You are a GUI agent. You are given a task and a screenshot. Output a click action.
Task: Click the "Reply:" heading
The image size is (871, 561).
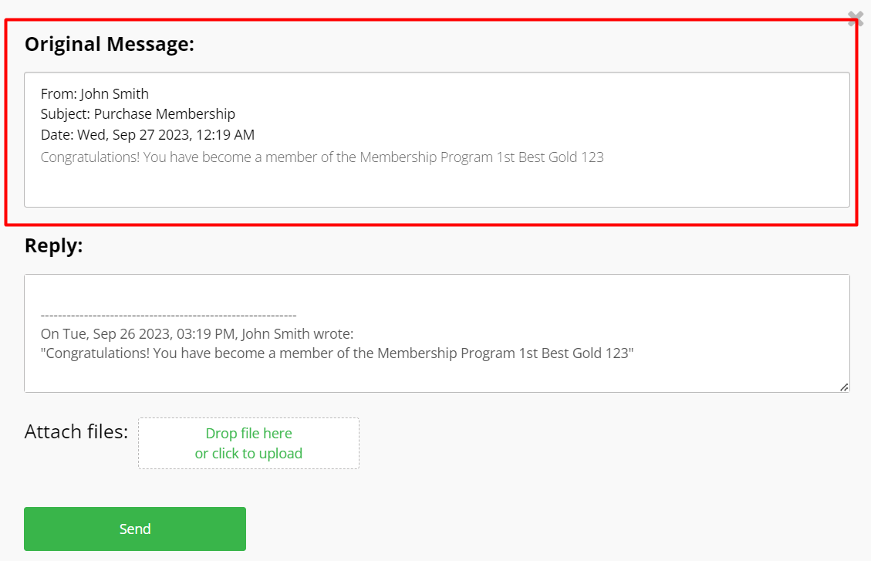click(x=53, y=245)
